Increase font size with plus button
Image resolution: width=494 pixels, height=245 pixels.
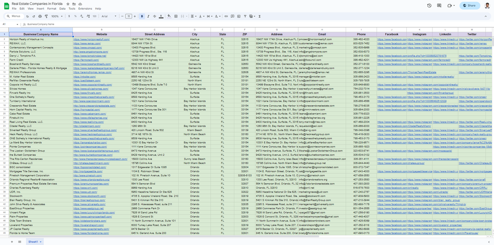point(135,16)
